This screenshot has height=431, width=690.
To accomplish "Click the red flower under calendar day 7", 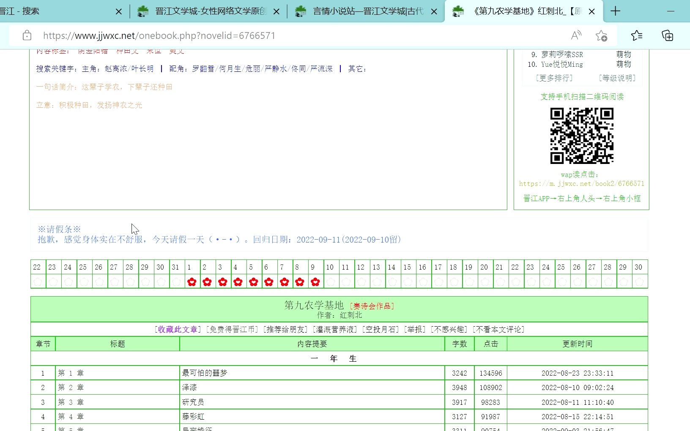I will [x=285, y=282].
